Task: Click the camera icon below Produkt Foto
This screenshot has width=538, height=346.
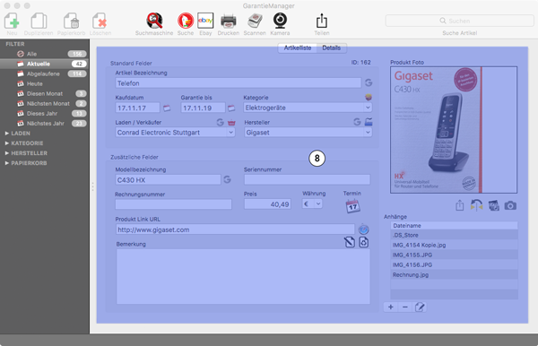Action: coord(510,206)
